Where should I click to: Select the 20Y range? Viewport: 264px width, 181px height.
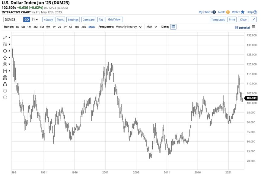pyautogui.click(x=84, y=27)
